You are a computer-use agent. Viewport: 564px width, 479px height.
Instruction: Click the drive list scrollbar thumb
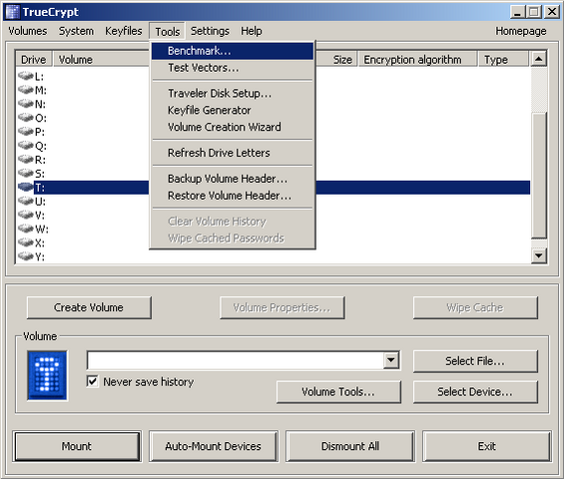pyautogui.click(x=538, y=175)
